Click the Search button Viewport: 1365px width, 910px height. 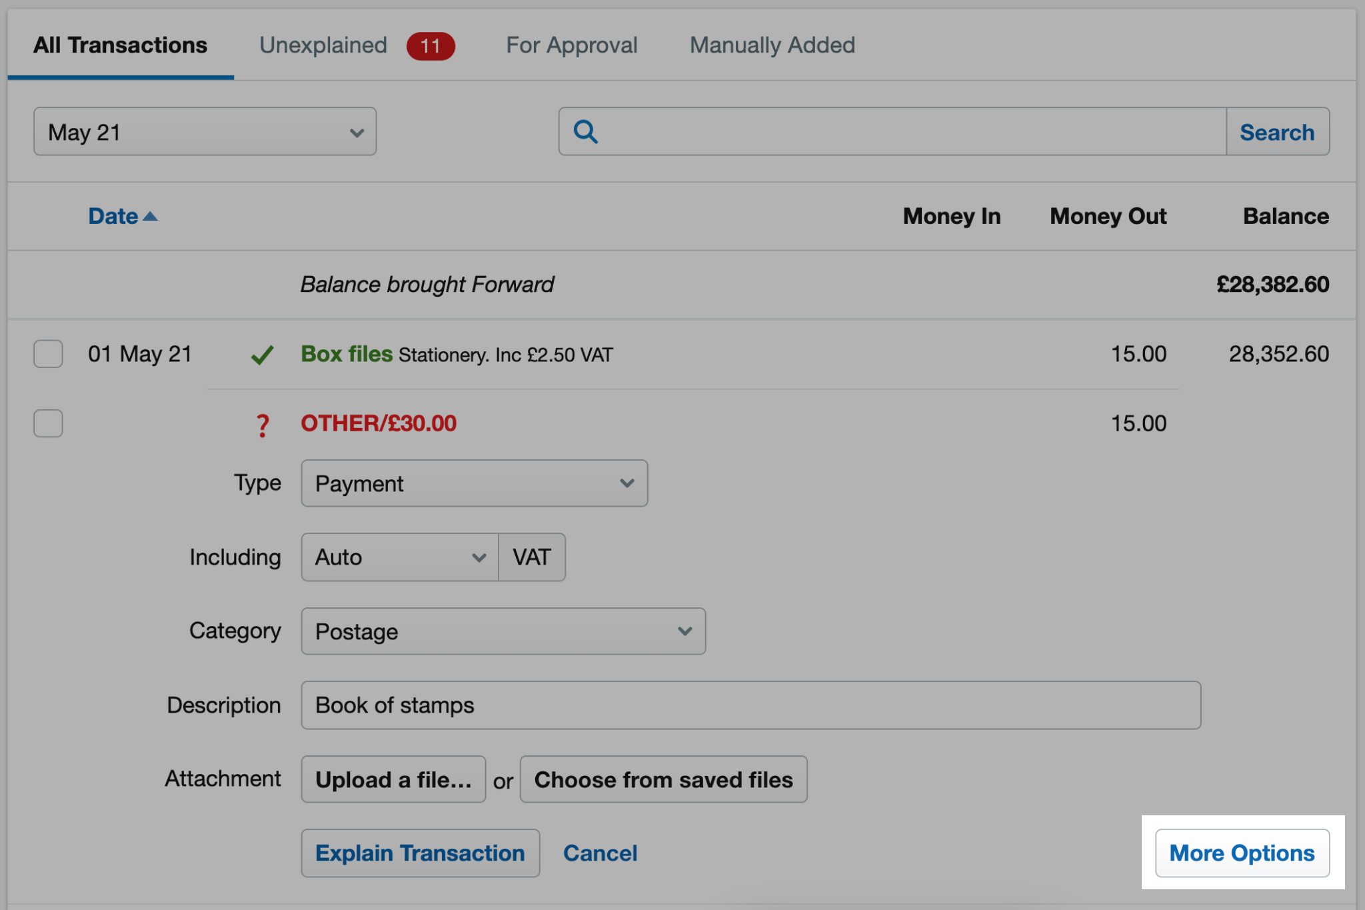(x=1278, y=131)
